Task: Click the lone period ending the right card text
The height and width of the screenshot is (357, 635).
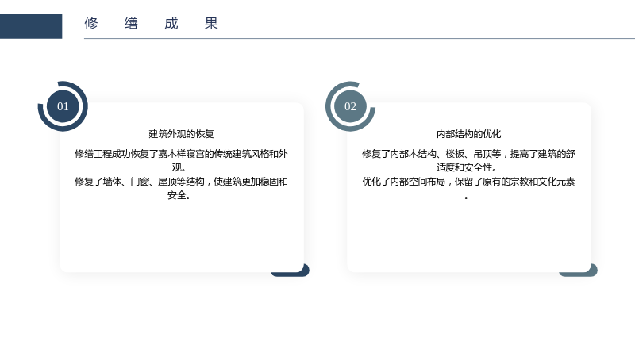Action: (x=466, y=198)
